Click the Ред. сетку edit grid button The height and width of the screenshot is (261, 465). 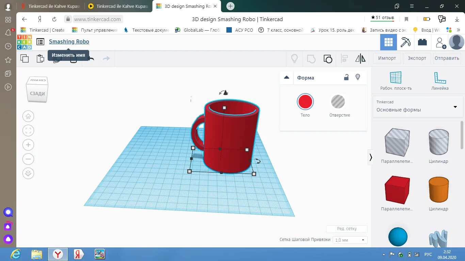coord(347,229)
